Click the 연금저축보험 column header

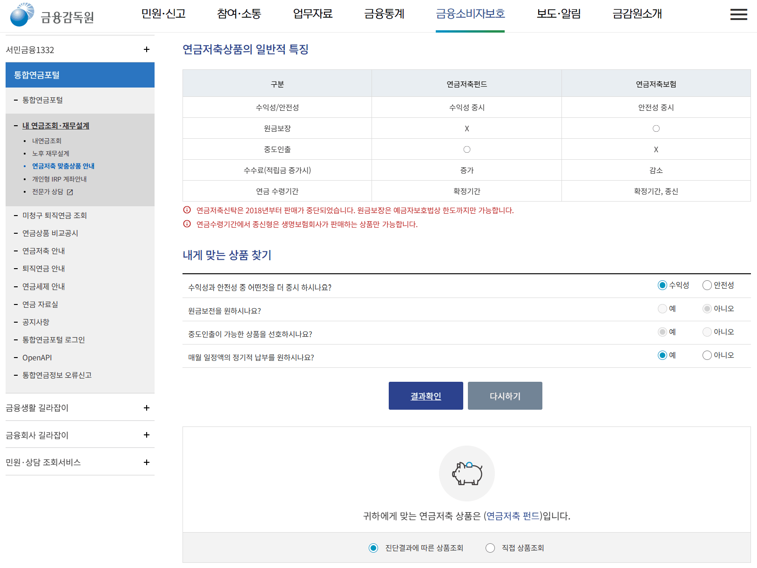tap(656, 84)
